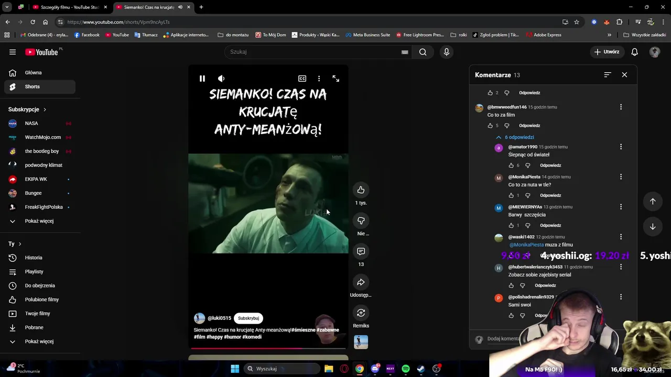This screenshot has width=671, height=377.
Task: Go to previous short with up arrow
Action: click(x=653, y=202)
